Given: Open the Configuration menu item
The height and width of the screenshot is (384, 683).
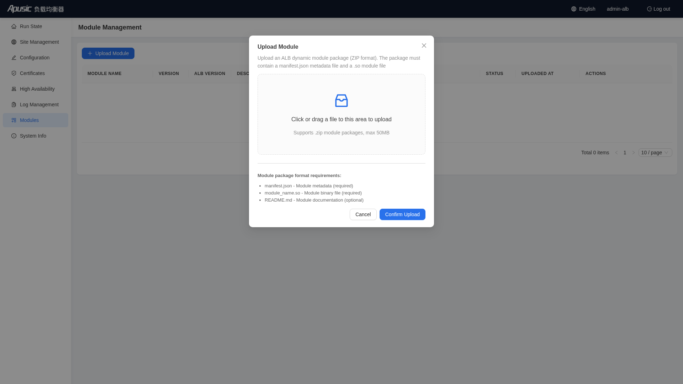Looking at the screenshot, I should [x=36, y=58].
